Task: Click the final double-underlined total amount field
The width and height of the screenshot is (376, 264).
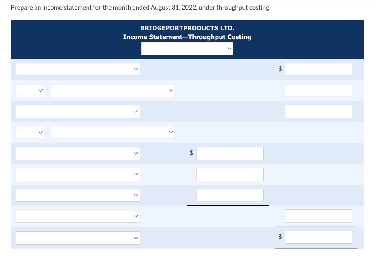Action: (x=318, y=237)
